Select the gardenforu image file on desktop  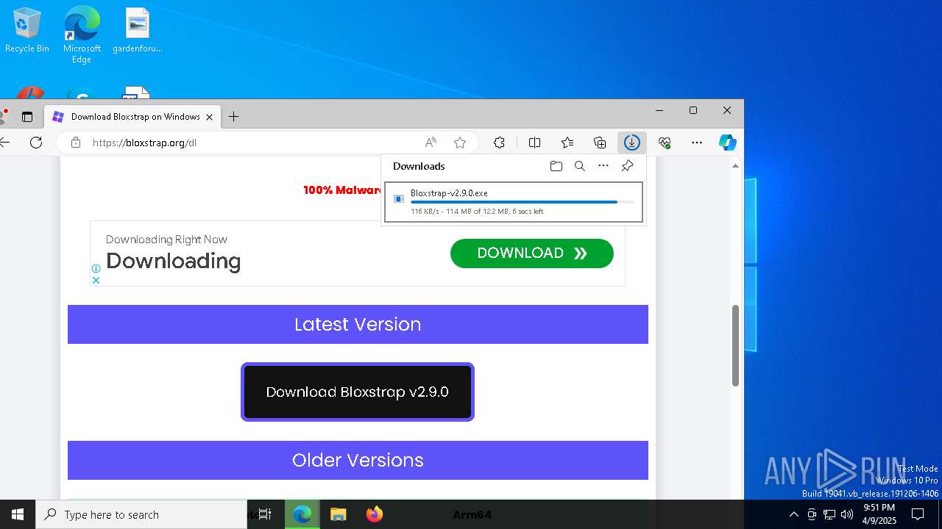tap(138, 31)
